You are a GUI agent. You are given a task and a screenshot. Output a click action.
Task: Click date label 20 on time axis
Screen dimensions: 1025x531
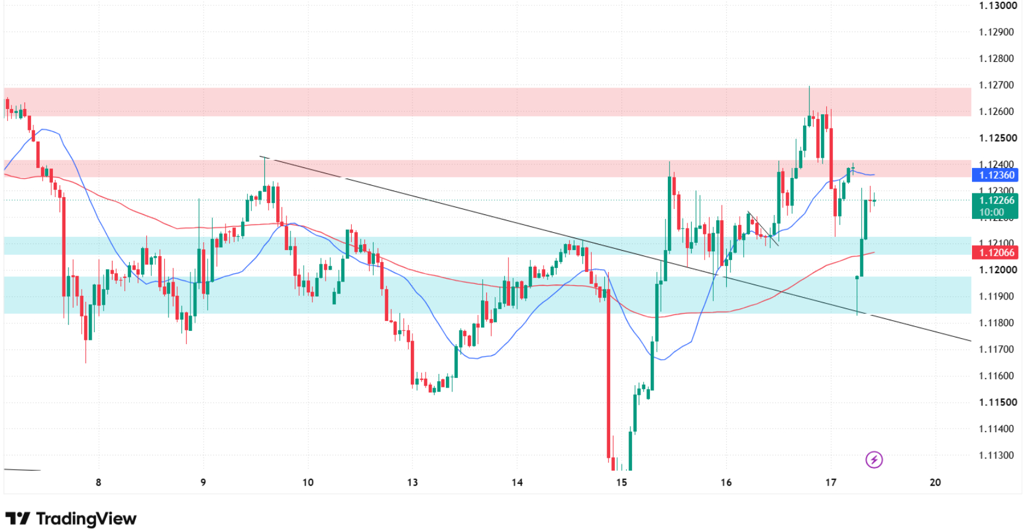[x=935, y=482]
